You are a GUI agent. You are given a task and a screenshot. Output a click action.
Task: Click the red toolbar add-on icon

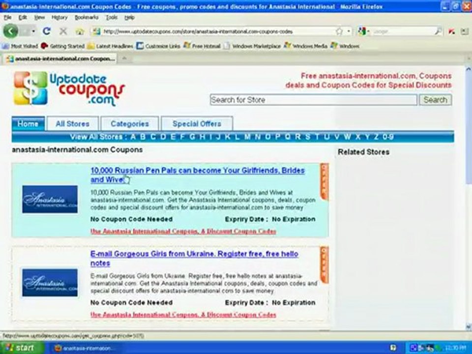451,31
